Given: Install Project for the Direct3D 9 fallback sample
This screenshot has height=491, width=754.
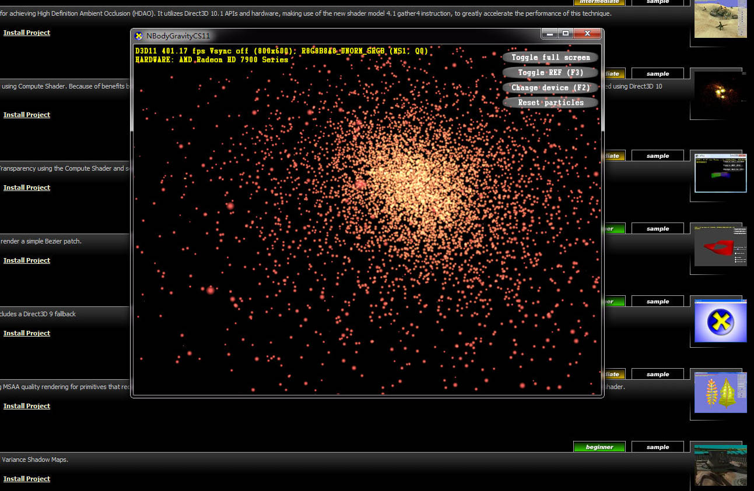Looking at the screenshot, I should point(27,333).
